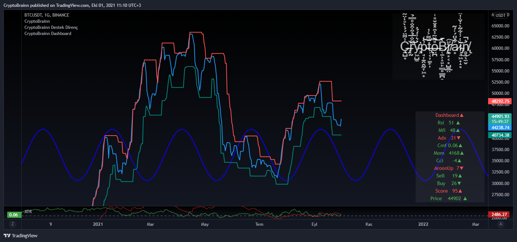The image size is (517, 242).
Task: Click the 62500.00 price axis label
Action: (x=500, y=37)
